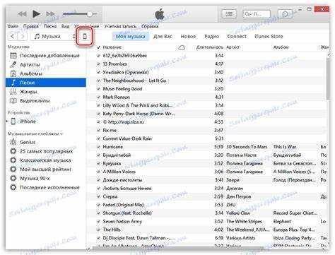
Task: Switch to Новое tab
Action: 188,37
